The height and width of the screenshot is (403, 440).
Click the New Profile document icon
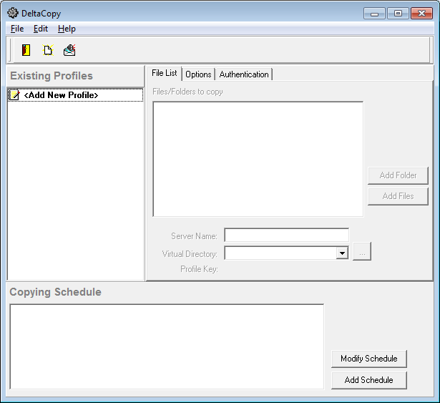point(48,50)
